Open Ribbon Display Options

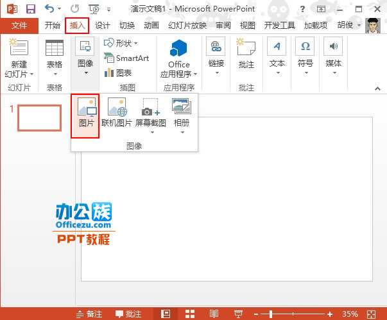[321, 9]
